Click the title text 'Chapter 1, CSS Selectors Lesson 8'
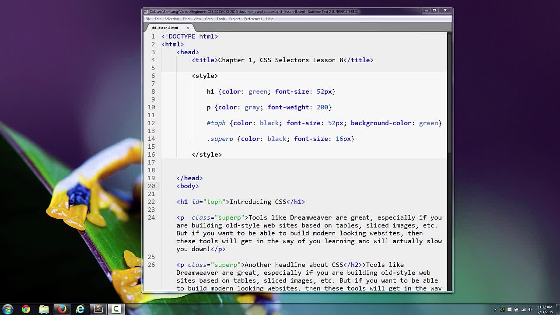The image size is (560, 315). click(280, 60)
